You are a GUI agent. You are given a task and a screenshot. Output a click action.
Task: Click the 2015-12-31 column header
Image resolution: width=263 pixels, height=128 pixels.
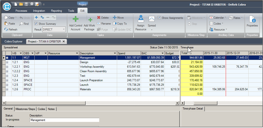click(x=237, y=53)
